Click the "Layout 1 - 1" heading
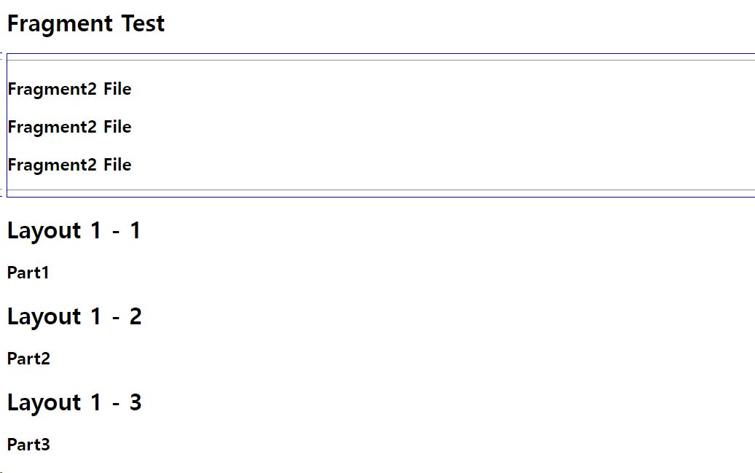 coord(74,231)
